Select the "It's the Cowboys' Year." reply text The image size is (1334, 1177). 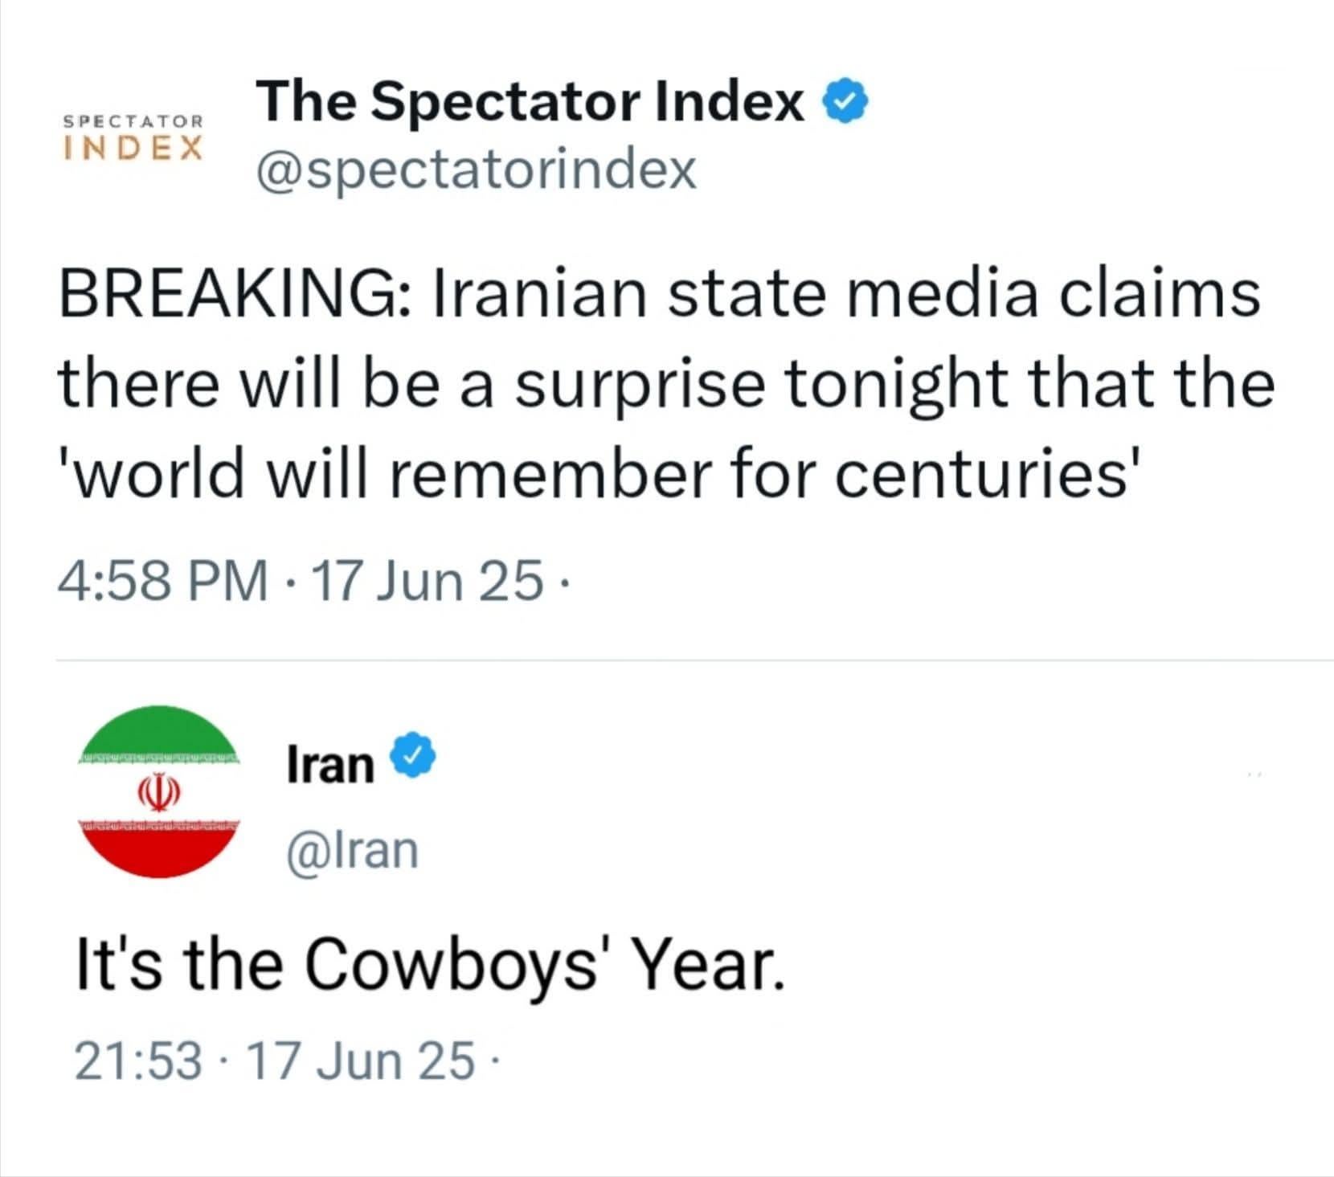pos(429,965)
